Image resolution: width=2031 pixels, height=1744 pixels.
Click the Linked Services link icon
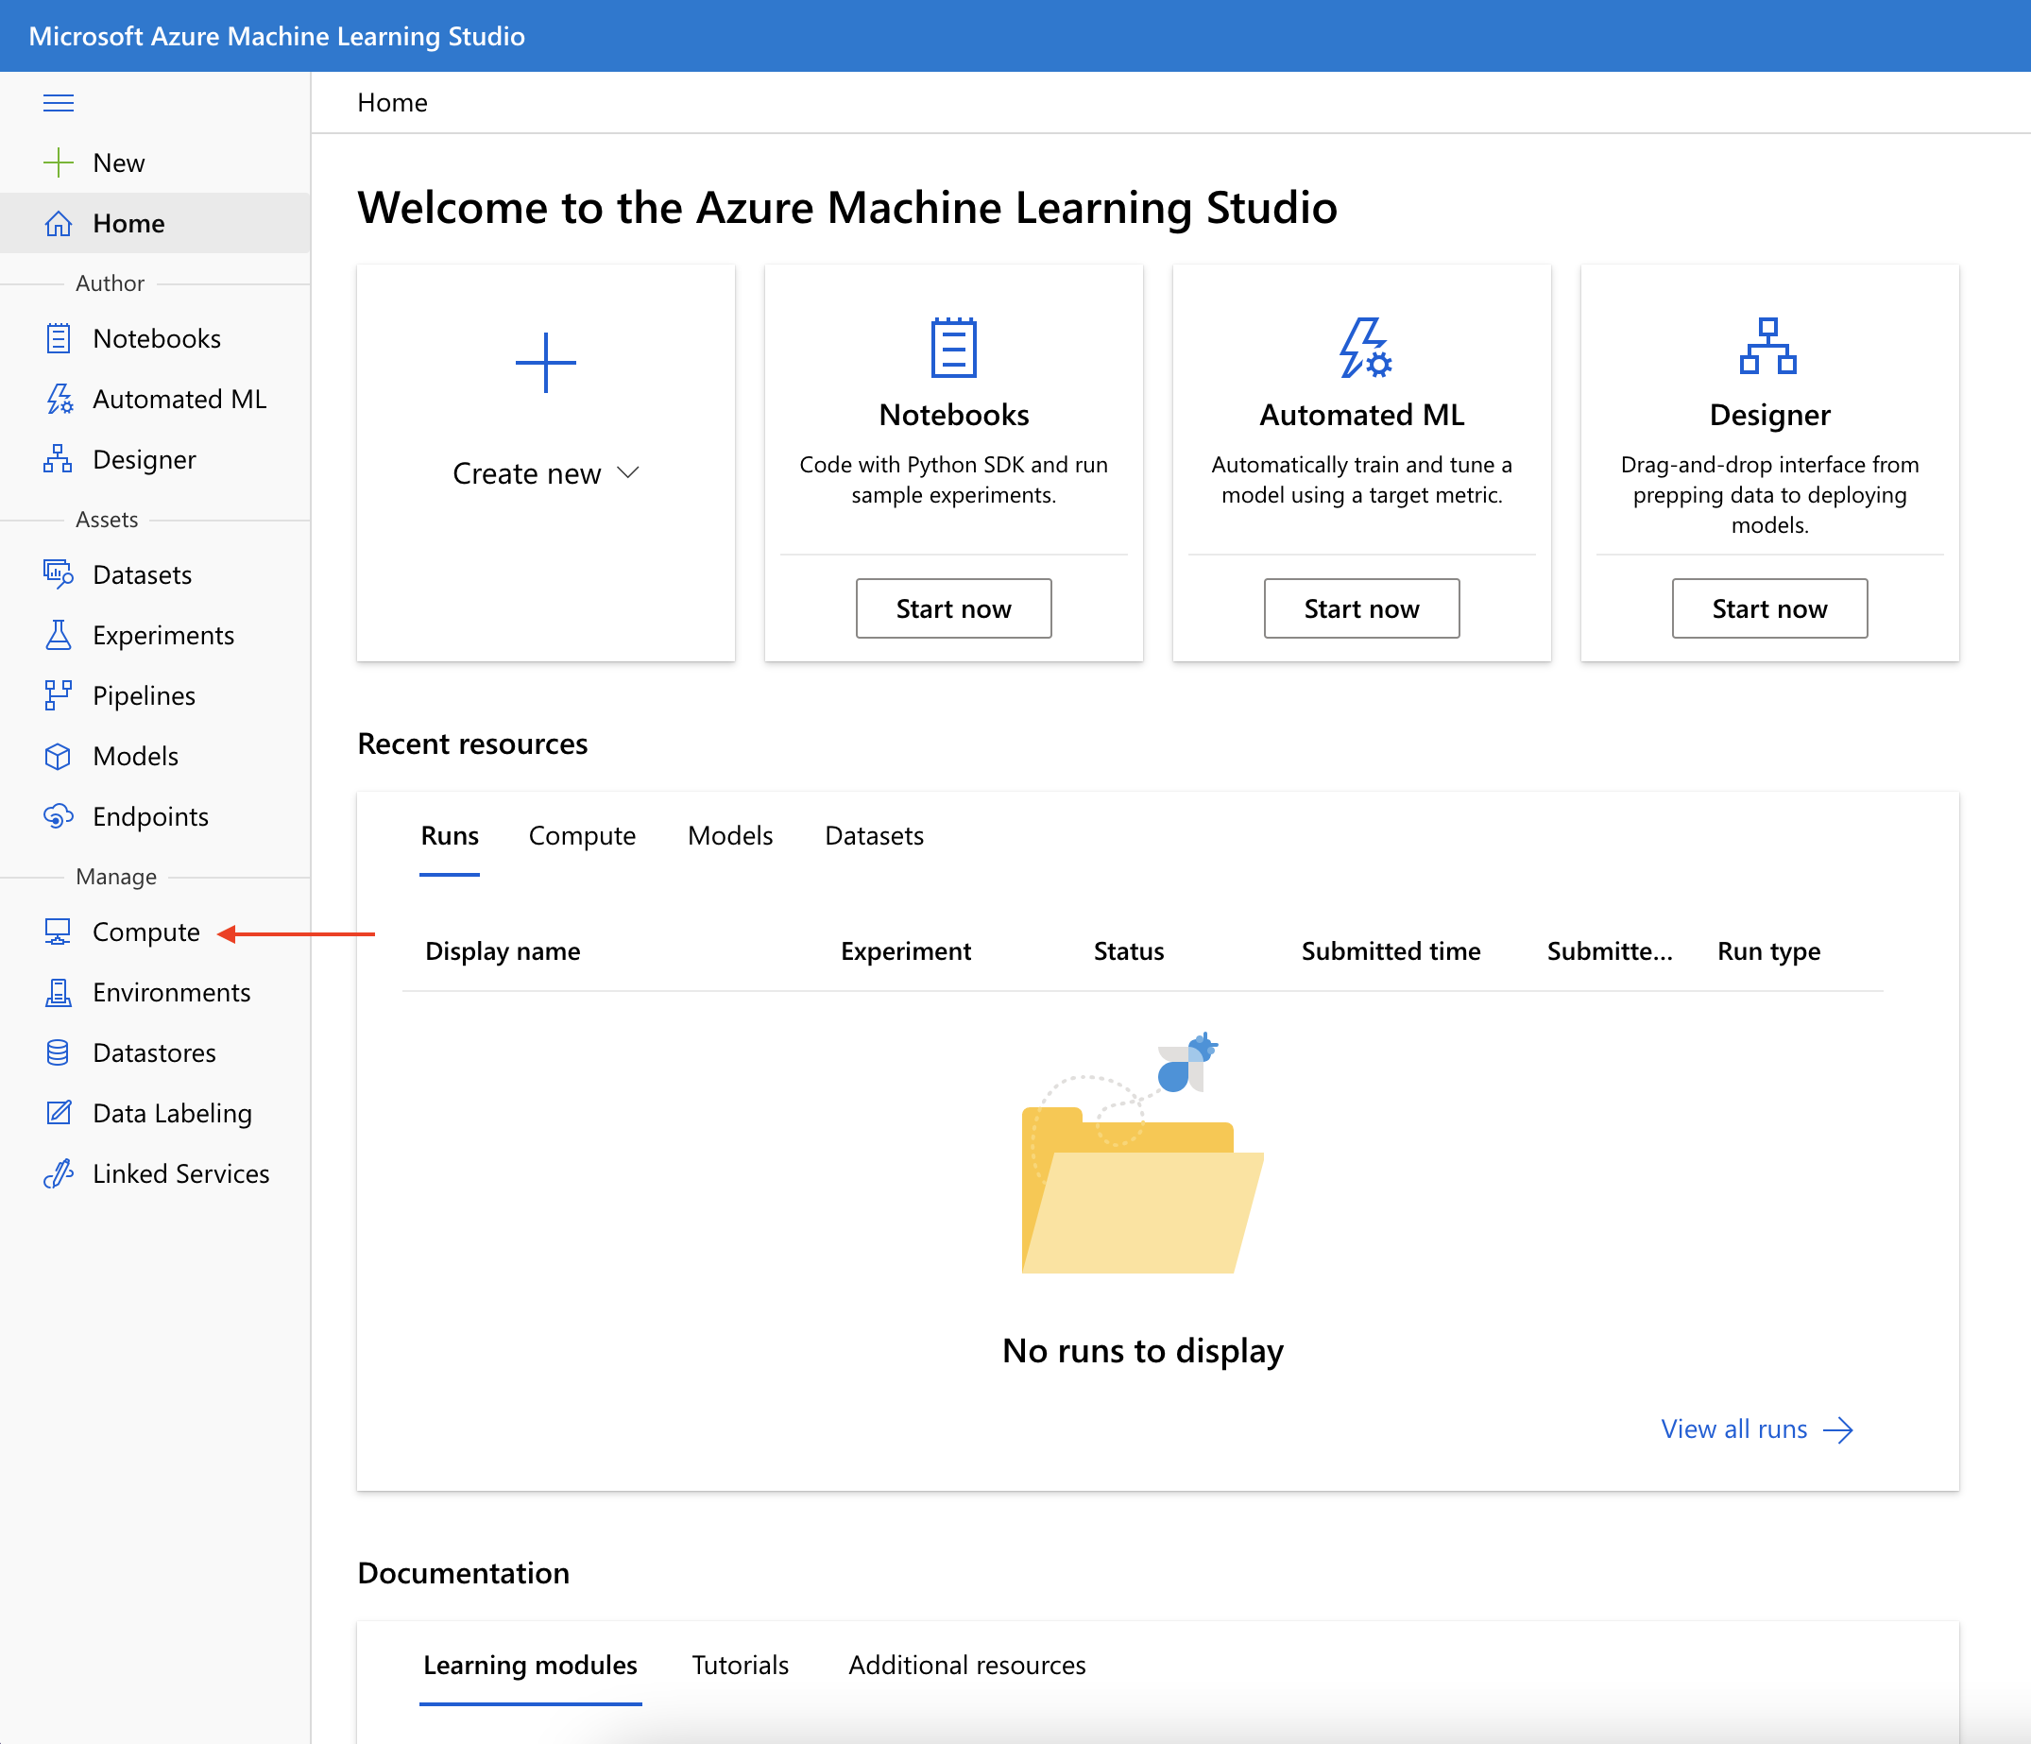pyautogui.click(x=59, y=1173)
